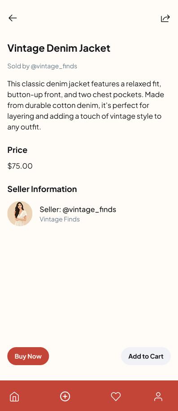Tap the plus circle to add listing
Image resolution: width=178 pixels, height=411 pixels.
point(65,396)
